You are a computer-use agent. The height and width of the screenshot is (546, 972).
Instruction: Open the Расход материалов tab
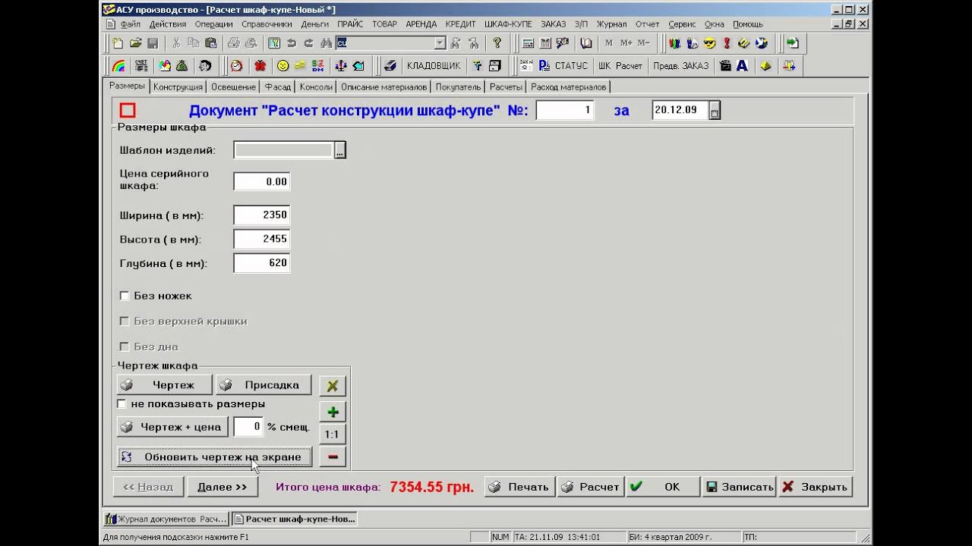(569, 87)
